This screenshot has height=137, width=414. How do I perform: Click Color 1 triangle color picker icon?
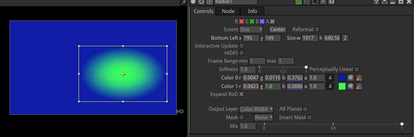click(359, 86)
